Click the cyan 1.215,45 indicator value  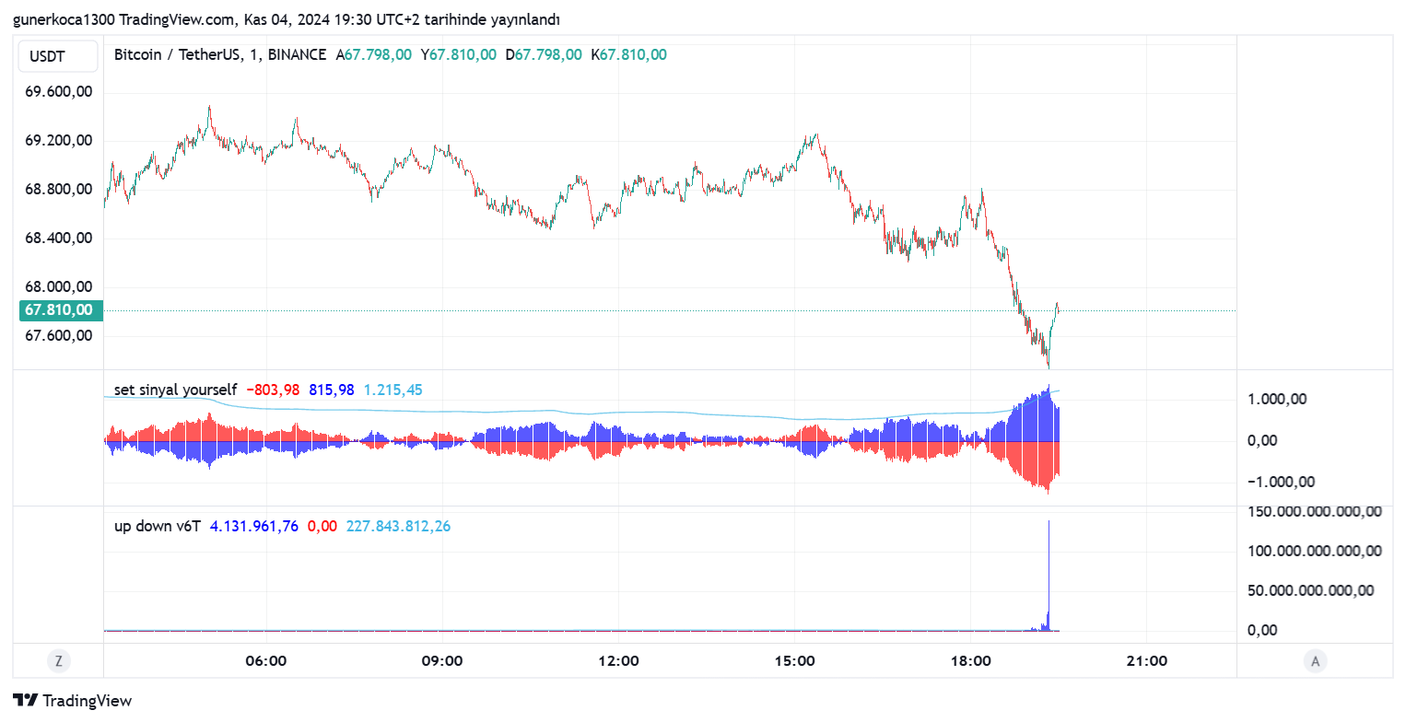(x=393, y=390)
